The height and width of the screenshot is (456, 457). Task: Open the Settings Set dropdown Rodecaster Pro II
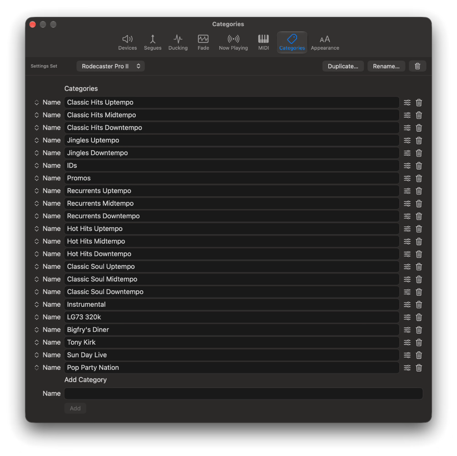111,66
